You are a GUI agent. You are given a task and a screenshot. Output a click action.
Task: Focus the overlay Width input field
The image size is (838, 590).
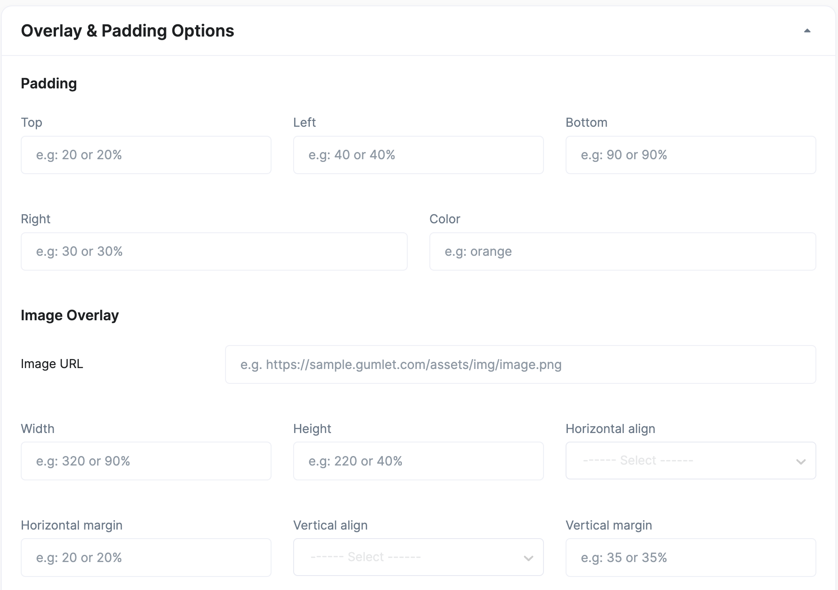(x=146, y=461)
